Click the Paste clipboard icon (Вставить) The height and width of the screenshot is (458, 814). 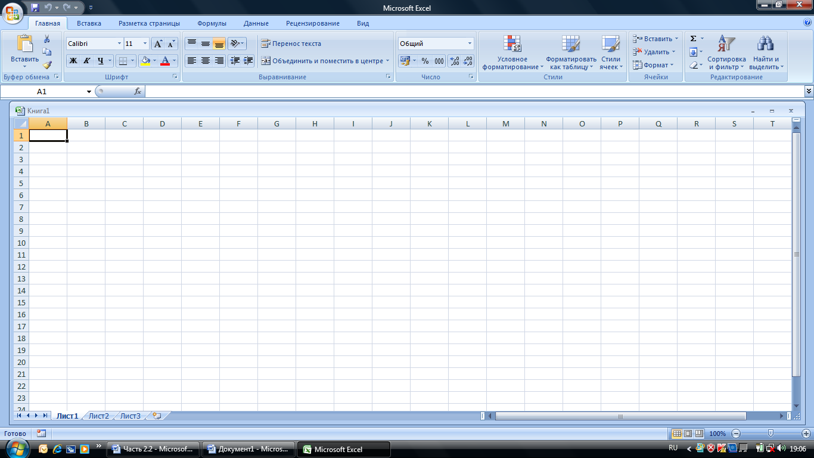coord(25,44)
